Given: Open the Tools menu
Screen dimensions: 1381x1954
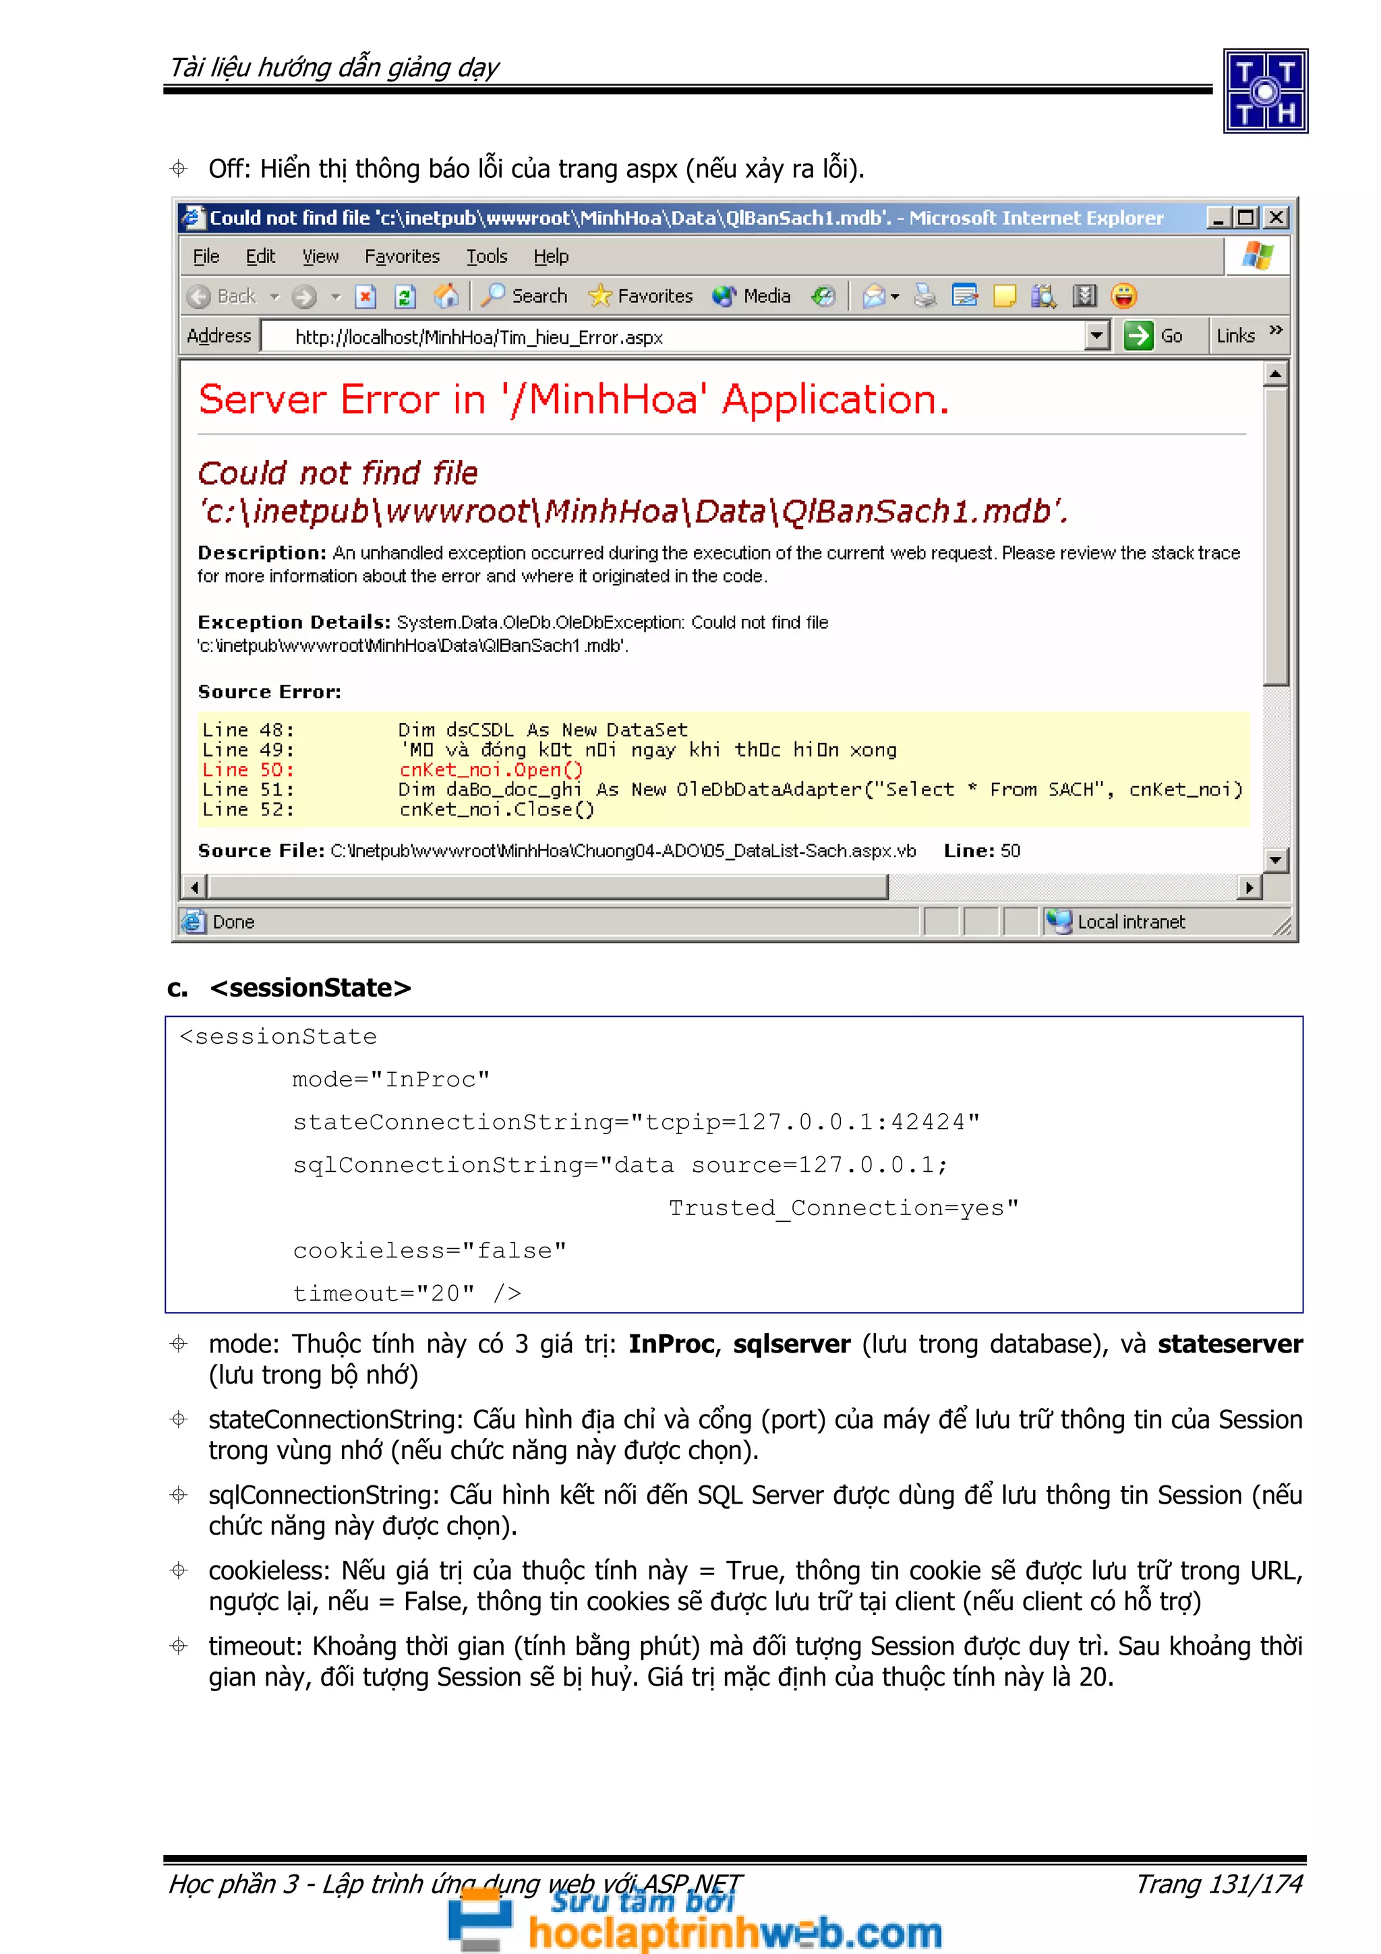Looking at the screenshot, I should [x=486, y=257].
